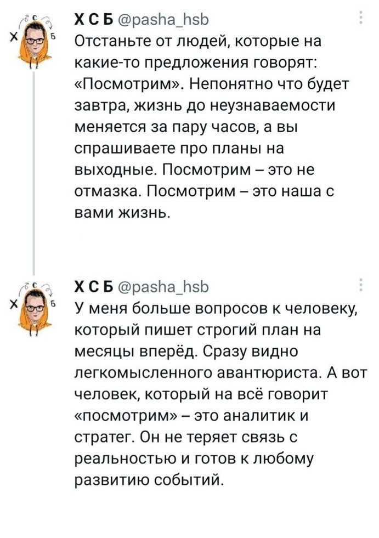Image resolution: width=379 pixels, height=538 pixels.
Task: Open the first tweet's three-dot menu
Action: tap(361, 18)
